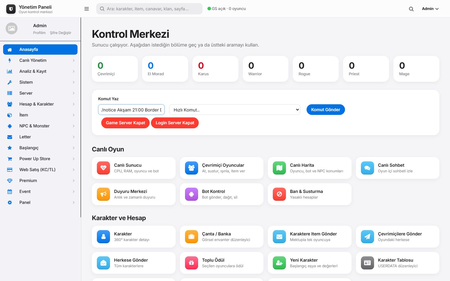This screenshot has width=450, height=281.
Task: Click the magnifier icon beside Admin menu
Action: (411, 9)
